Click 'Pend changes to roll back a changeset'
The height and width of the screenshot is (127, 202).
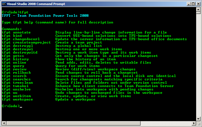tap(97, 73)
